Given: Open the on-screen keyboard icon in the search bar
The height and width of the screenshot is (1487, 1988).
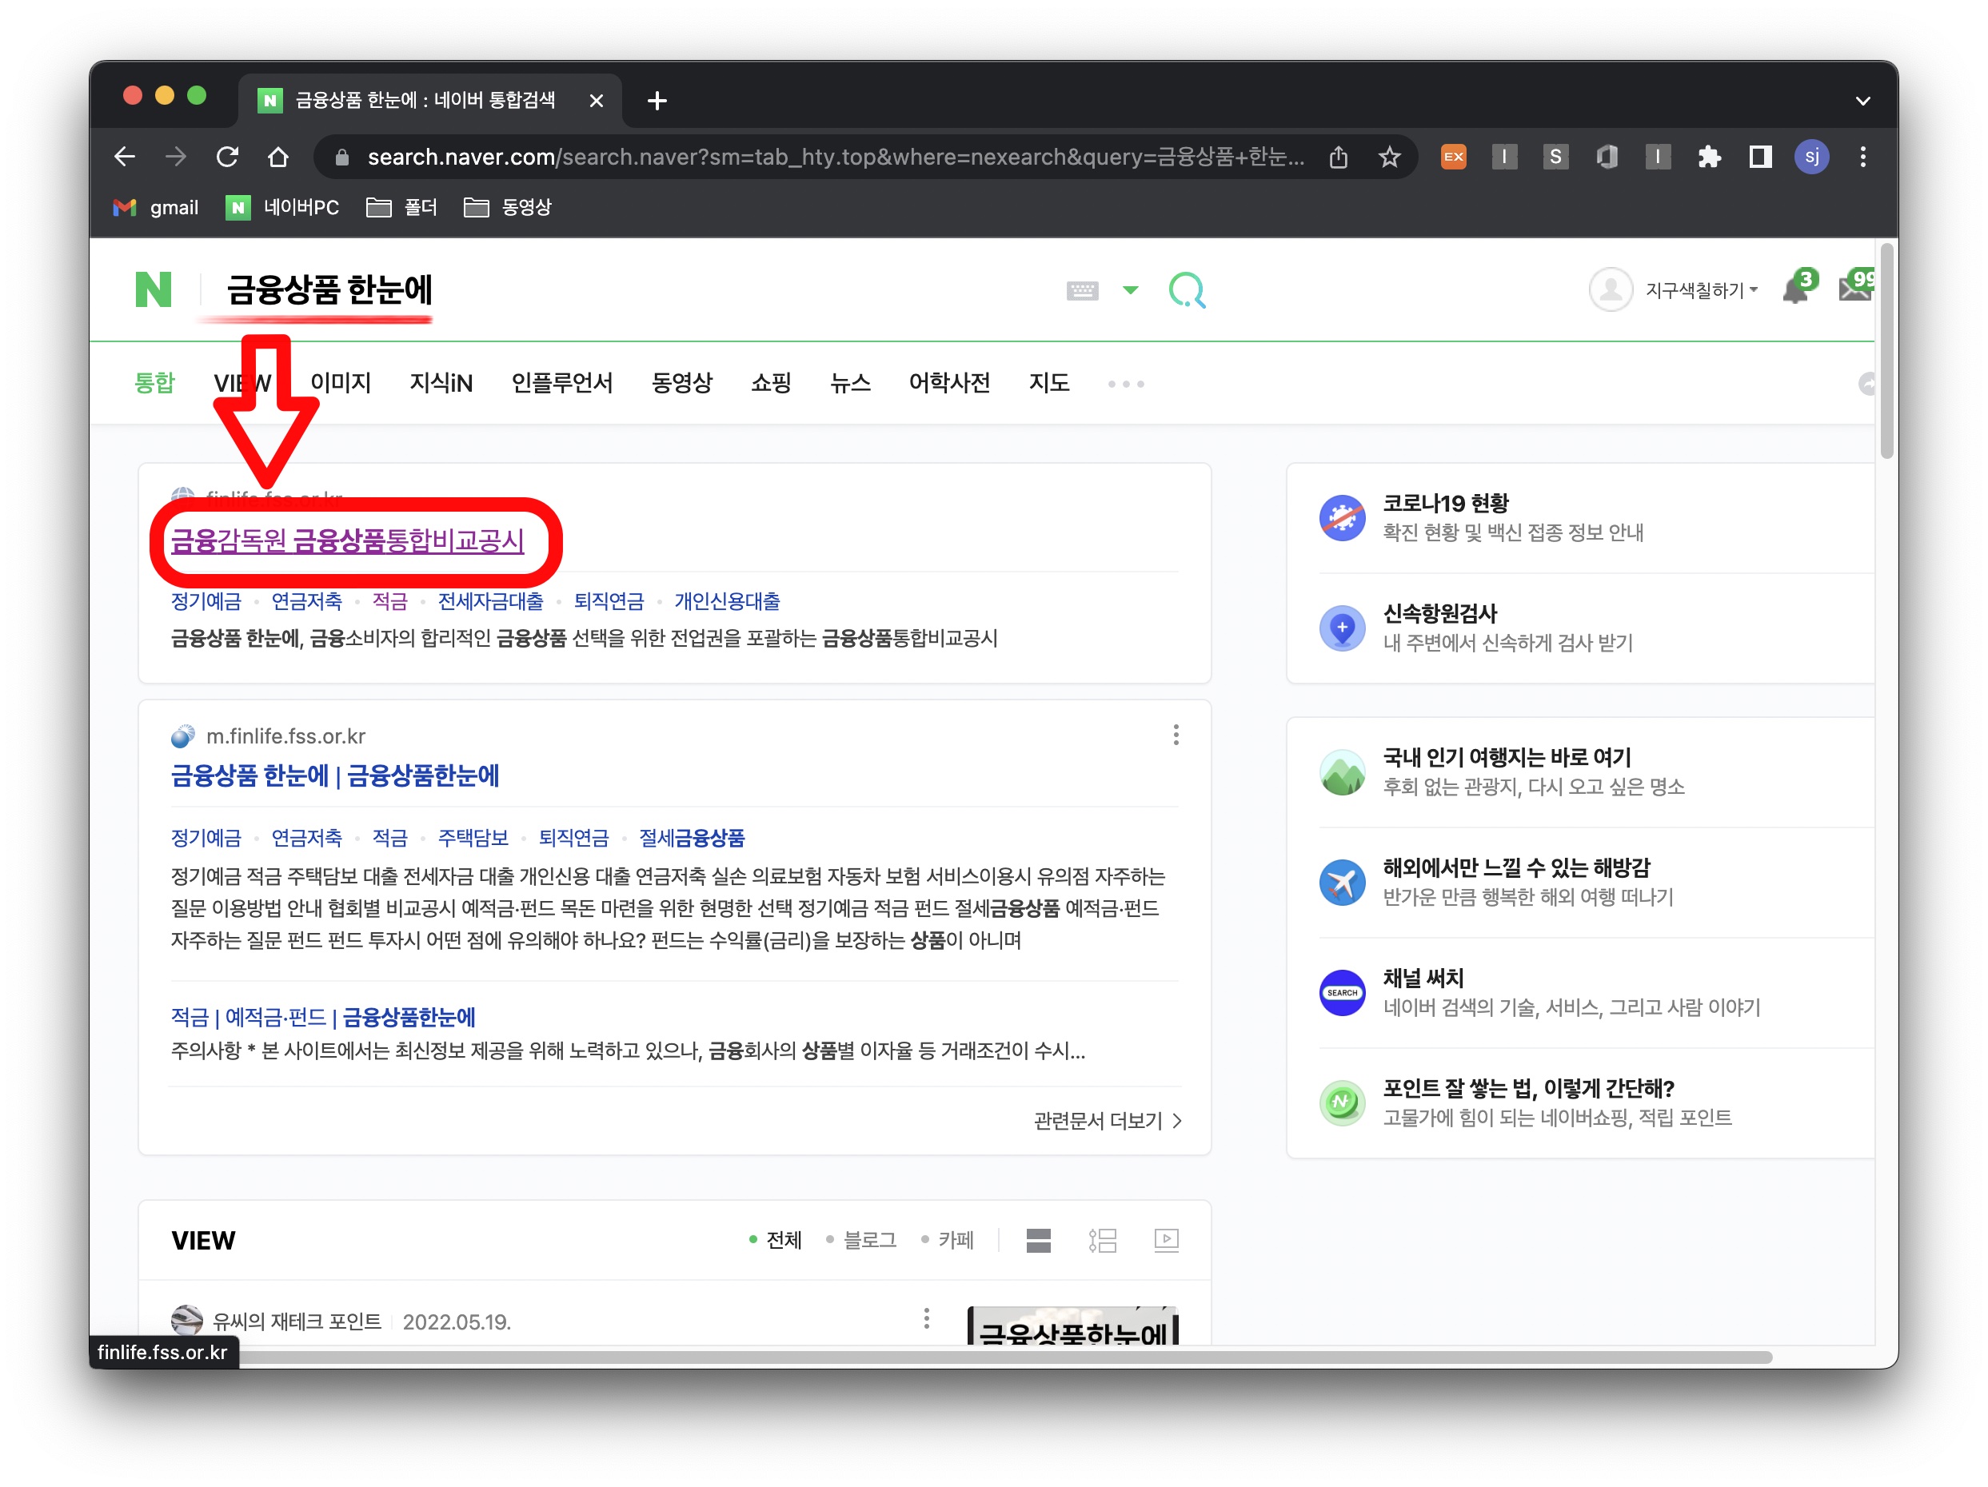Looking at the screenshot, I should (1082, 290).
